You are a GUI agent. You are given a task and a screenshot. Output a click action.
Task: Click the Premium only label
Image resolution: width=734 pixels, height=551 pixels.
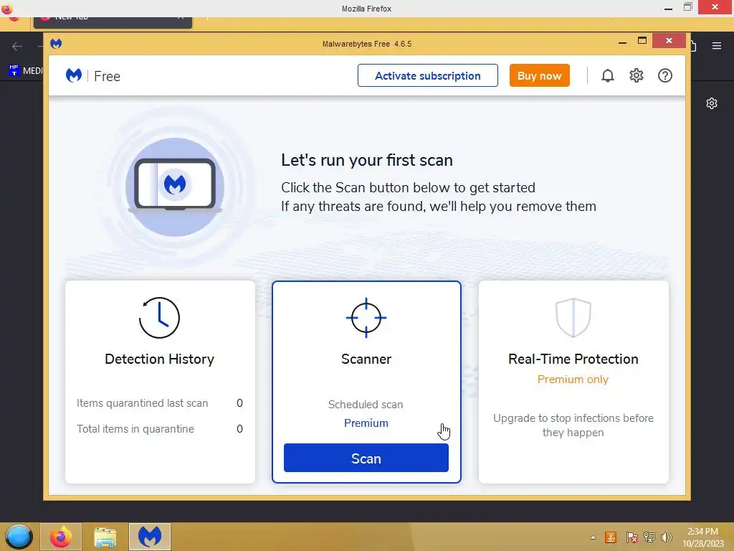[573, 380]
